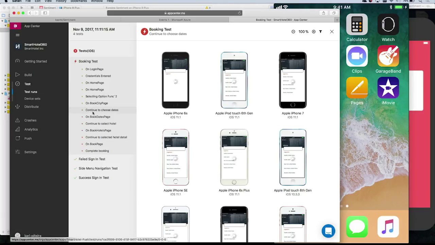This screenshot has height=245, width=435.
Task: Open iPod touch 6th Gen iOS 10.3.3 screenshot
Action: 293,157
